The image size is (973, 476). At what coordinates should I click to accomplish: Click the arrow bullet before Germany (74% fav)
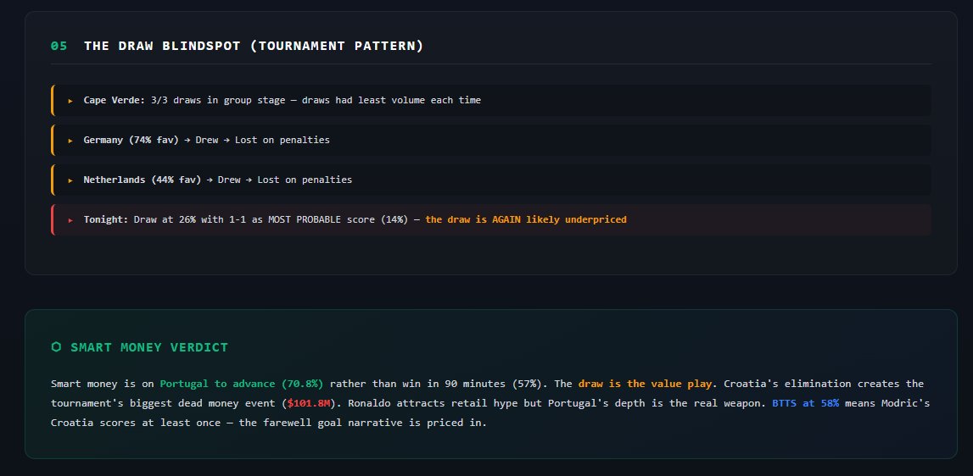pos(70,140)
